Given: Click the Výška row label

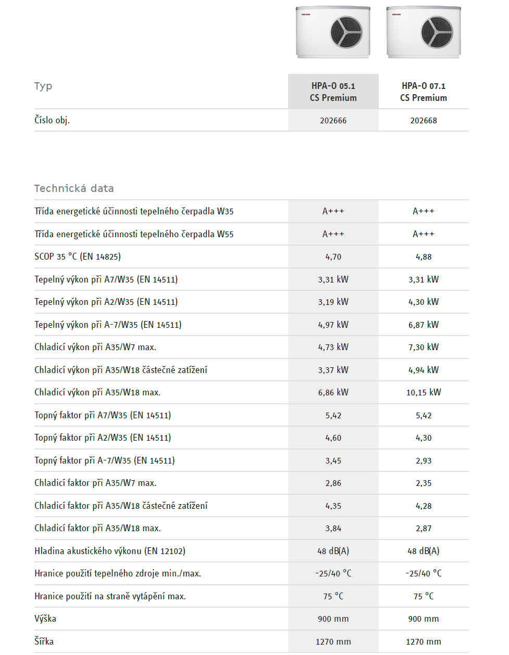Looking at the screenshot, I should pos(45,619).
